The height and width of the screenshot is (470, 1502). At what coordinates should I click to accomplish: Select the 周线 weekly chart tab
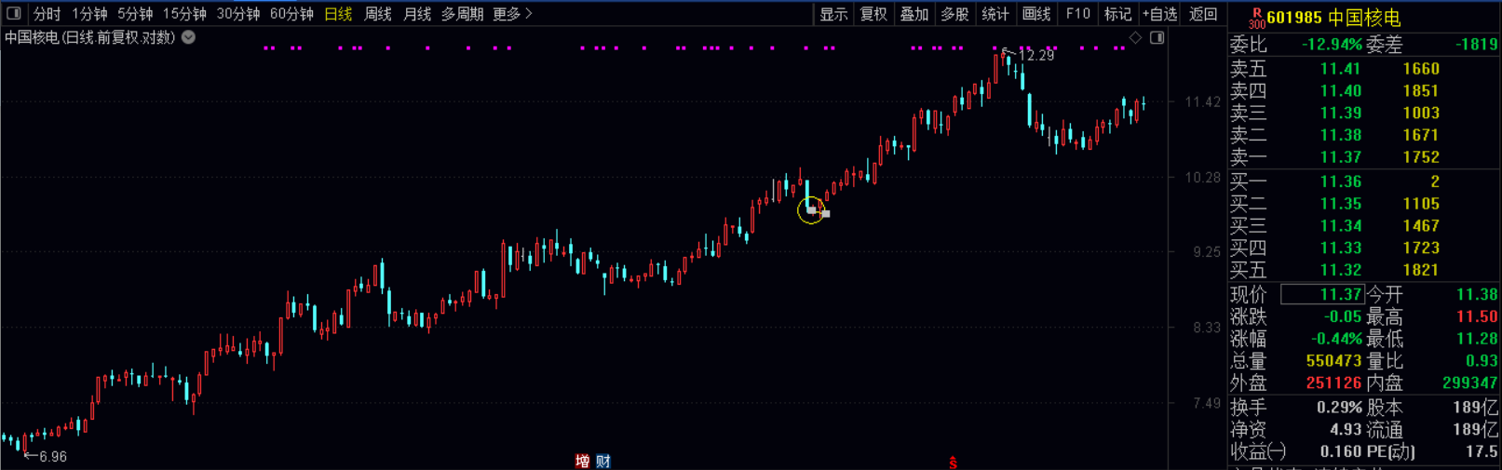tap(377, 14)
